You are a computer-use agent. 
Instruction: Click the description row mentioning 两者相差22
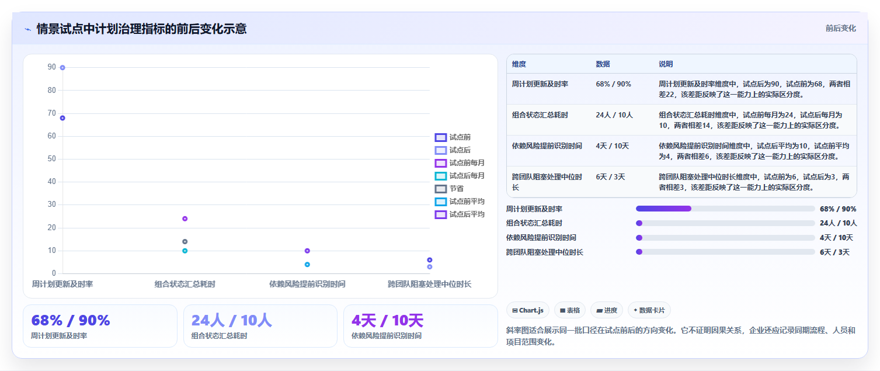click(754, 89)
